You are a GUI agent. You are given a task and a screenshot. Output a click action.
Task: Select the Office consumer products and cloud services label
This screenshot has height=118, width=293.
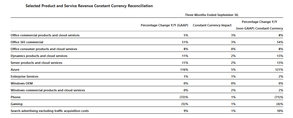pyautogui.click(x=44, y=49)
